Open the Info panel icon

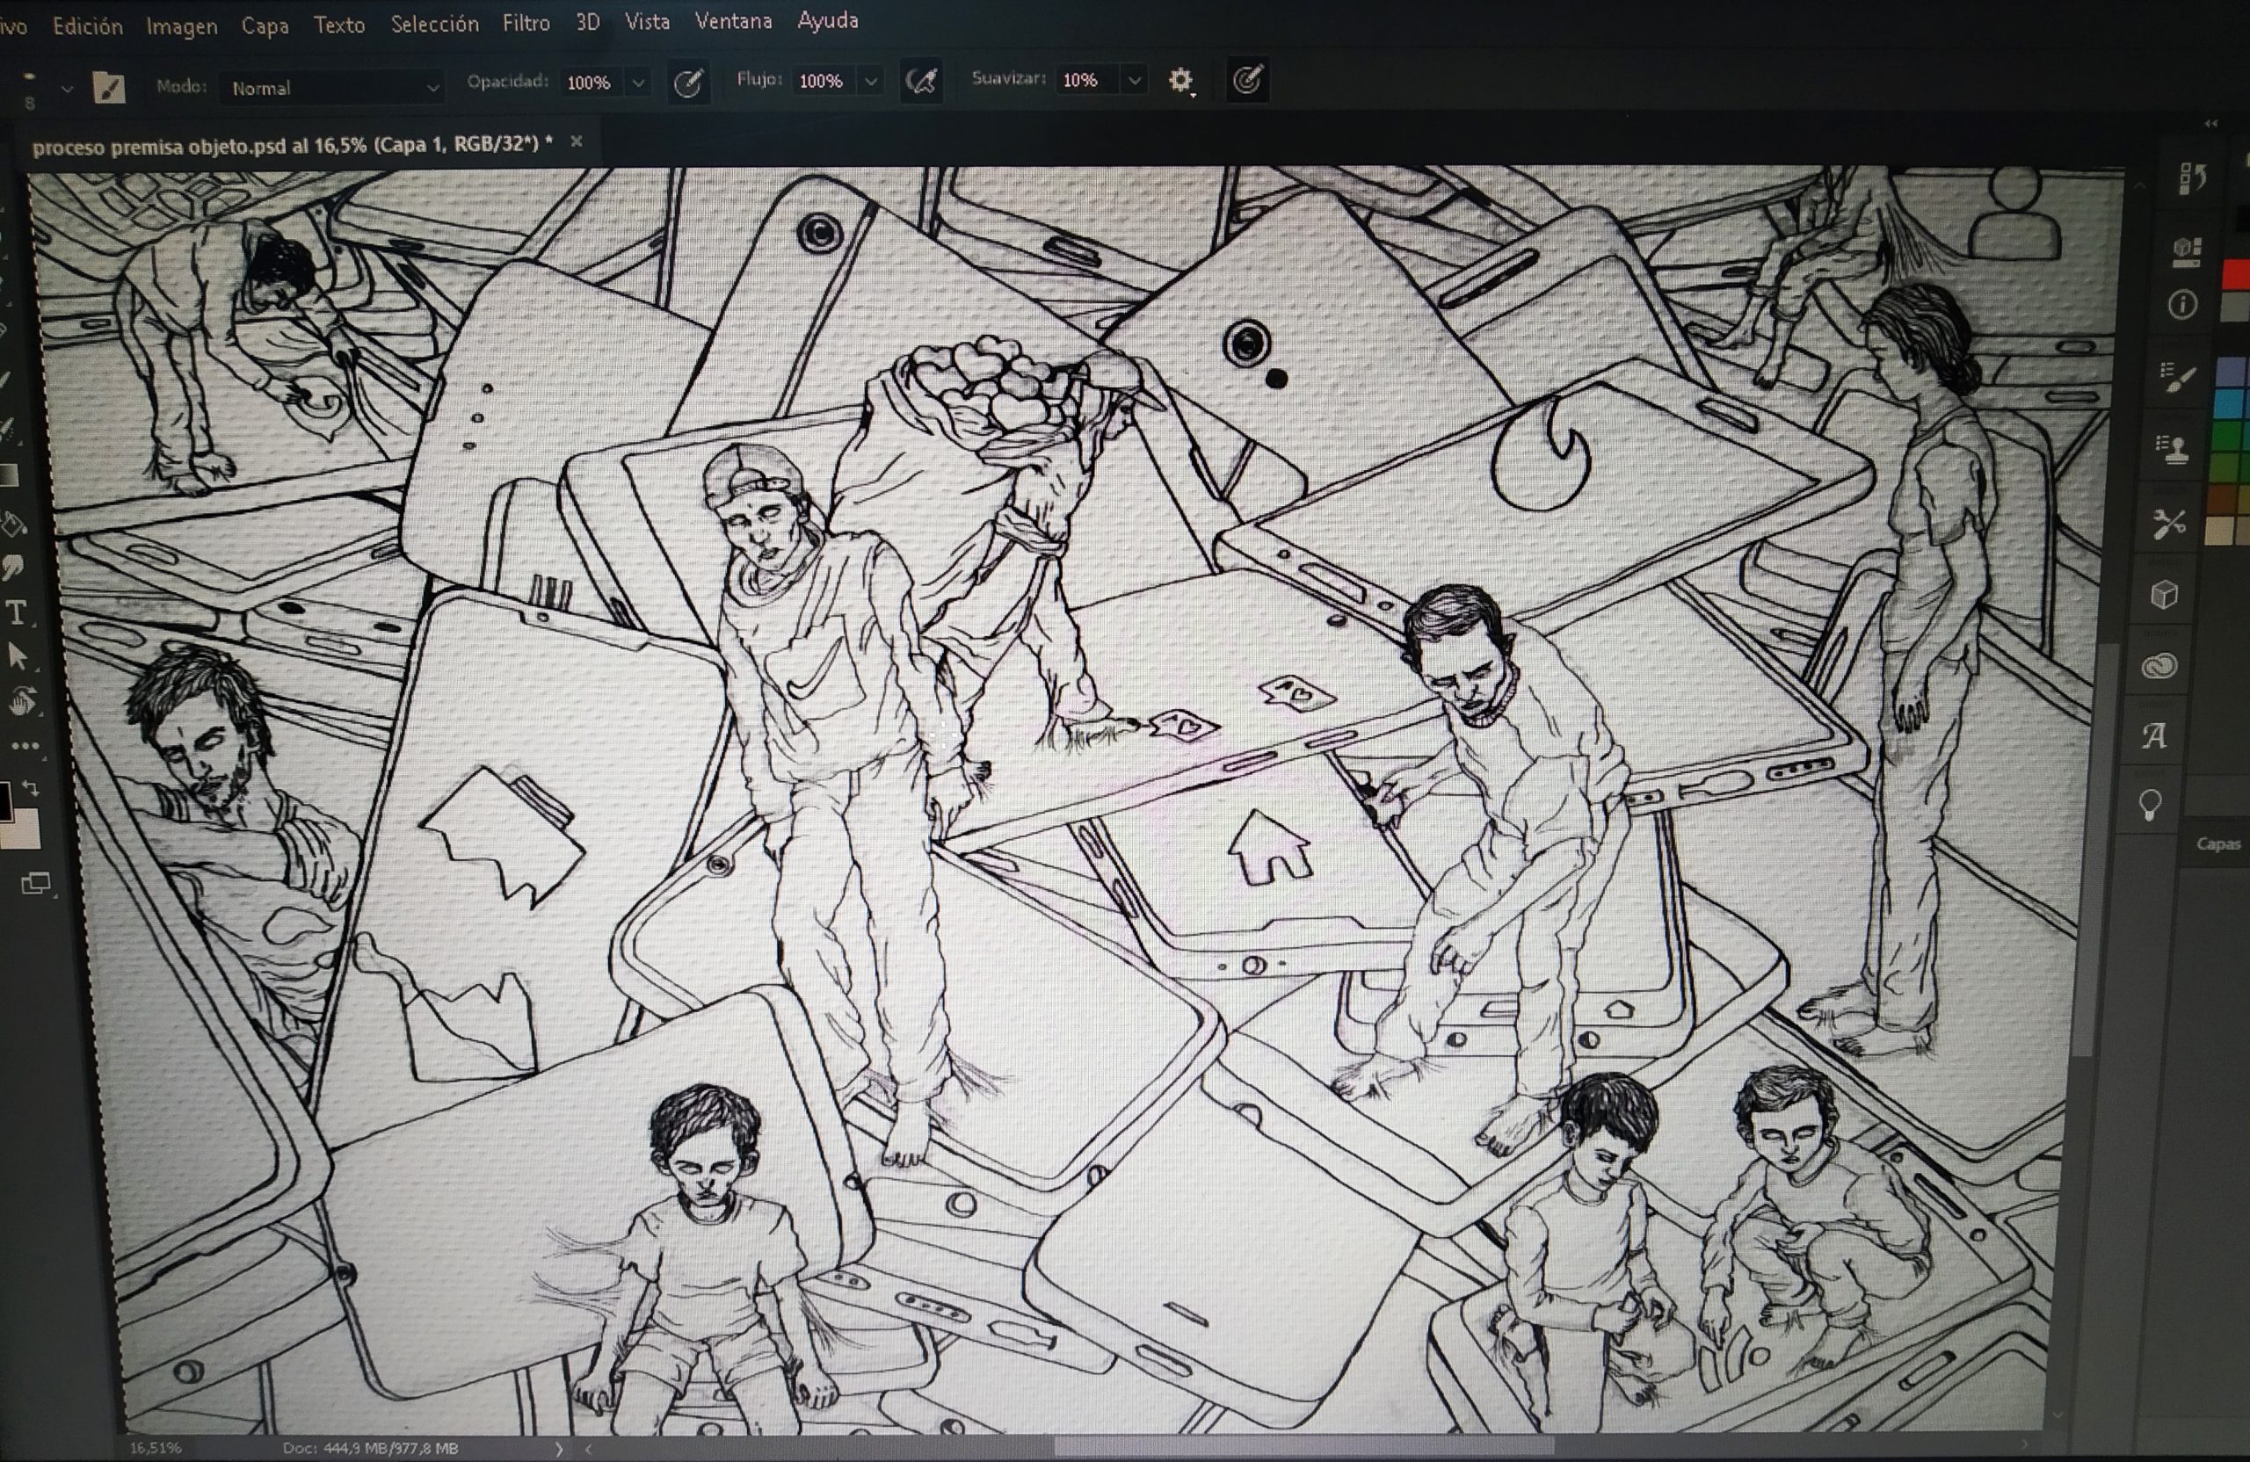[x=2182, y=304]
